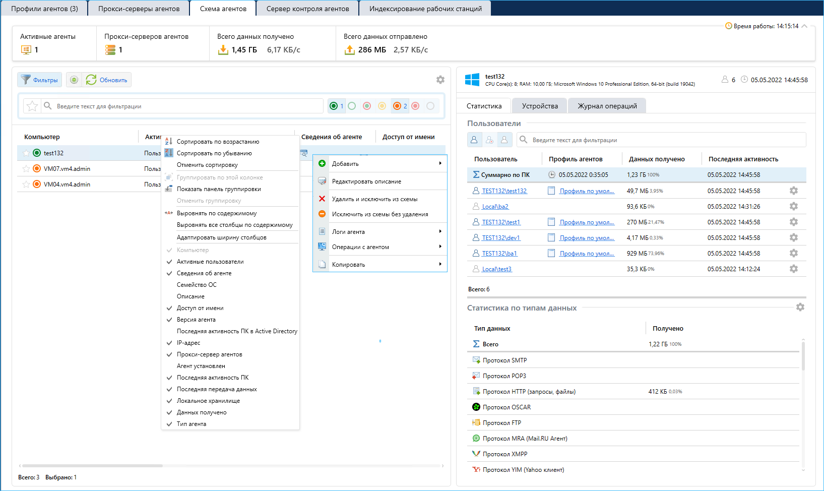
Task: Switch to Прокси-серверы агентов tab
Action: (x=139, y=9)
